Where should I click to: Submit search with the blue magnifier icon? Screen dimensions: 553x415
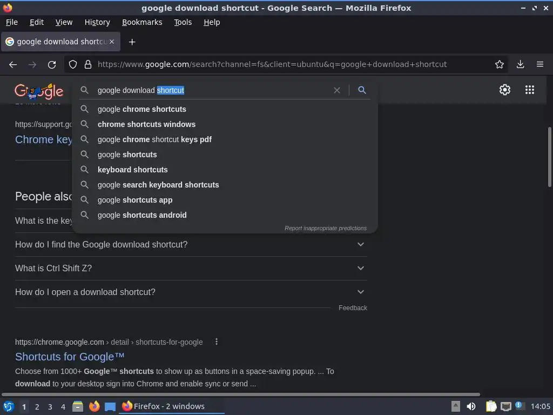362,90
